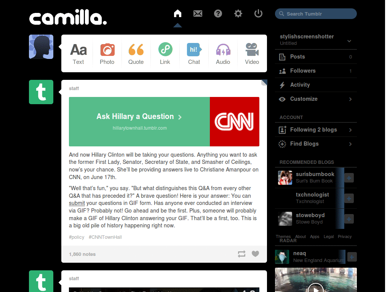
Task: Open Customize from the sidebar
Action: (x=316, y=99)
